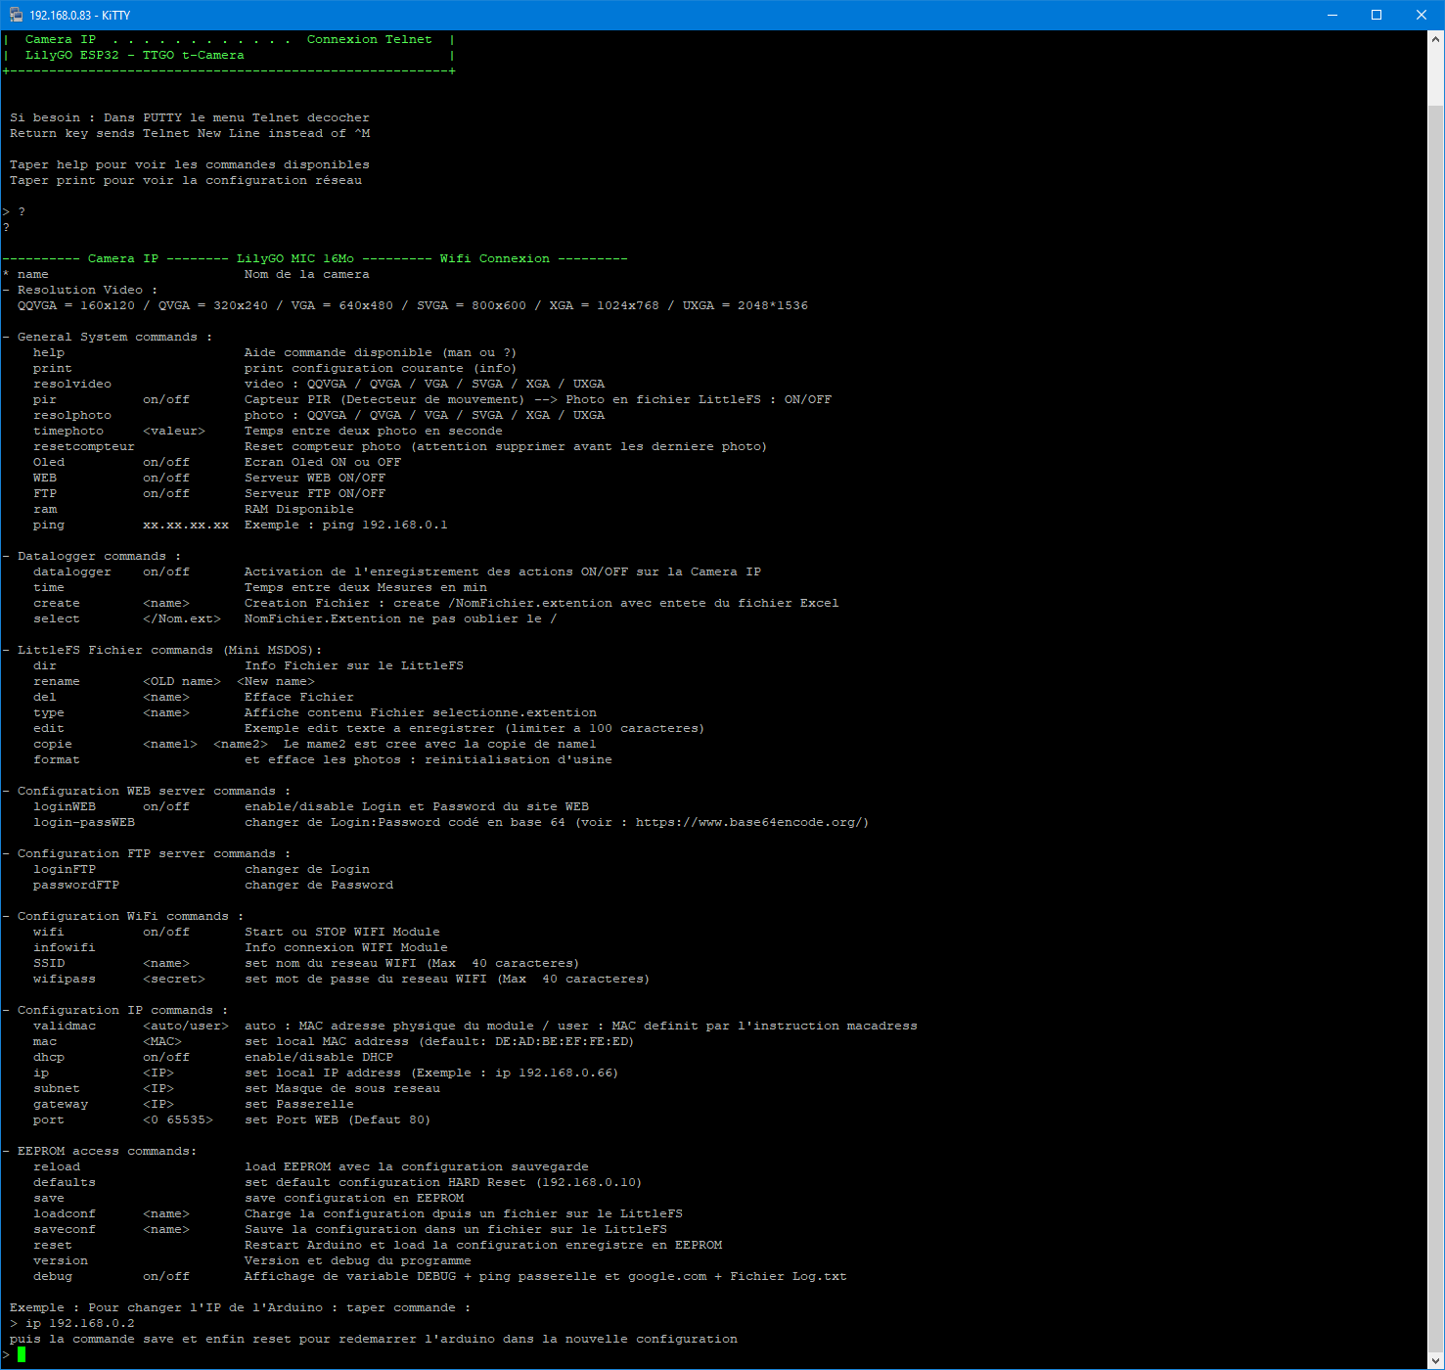Click the 'loginFTP' command name
The height and width of the screenshot is (1370, 1445).
(x=65, y=869)
